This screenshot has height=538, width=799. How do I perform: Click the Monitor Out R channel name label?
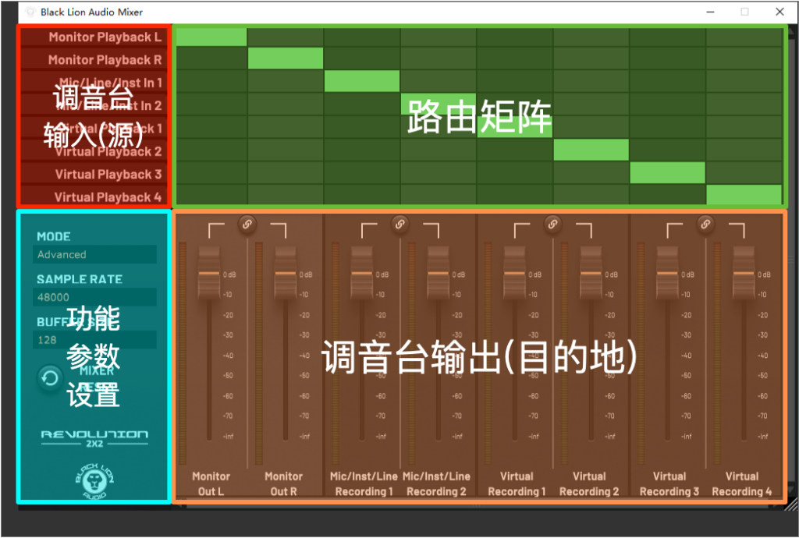[x=283, y=483]
